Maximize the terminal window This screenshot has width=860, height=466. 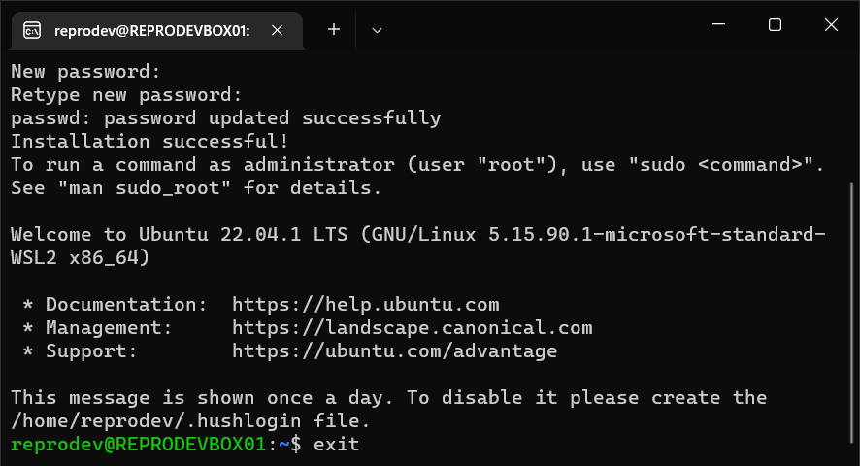775,24
